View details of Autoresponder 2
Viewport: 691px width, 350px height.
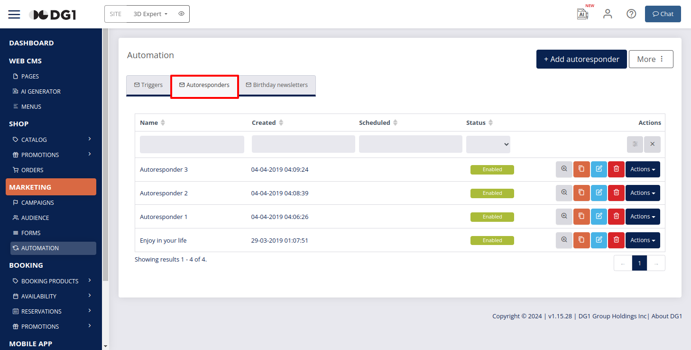(x=564, y=193)
